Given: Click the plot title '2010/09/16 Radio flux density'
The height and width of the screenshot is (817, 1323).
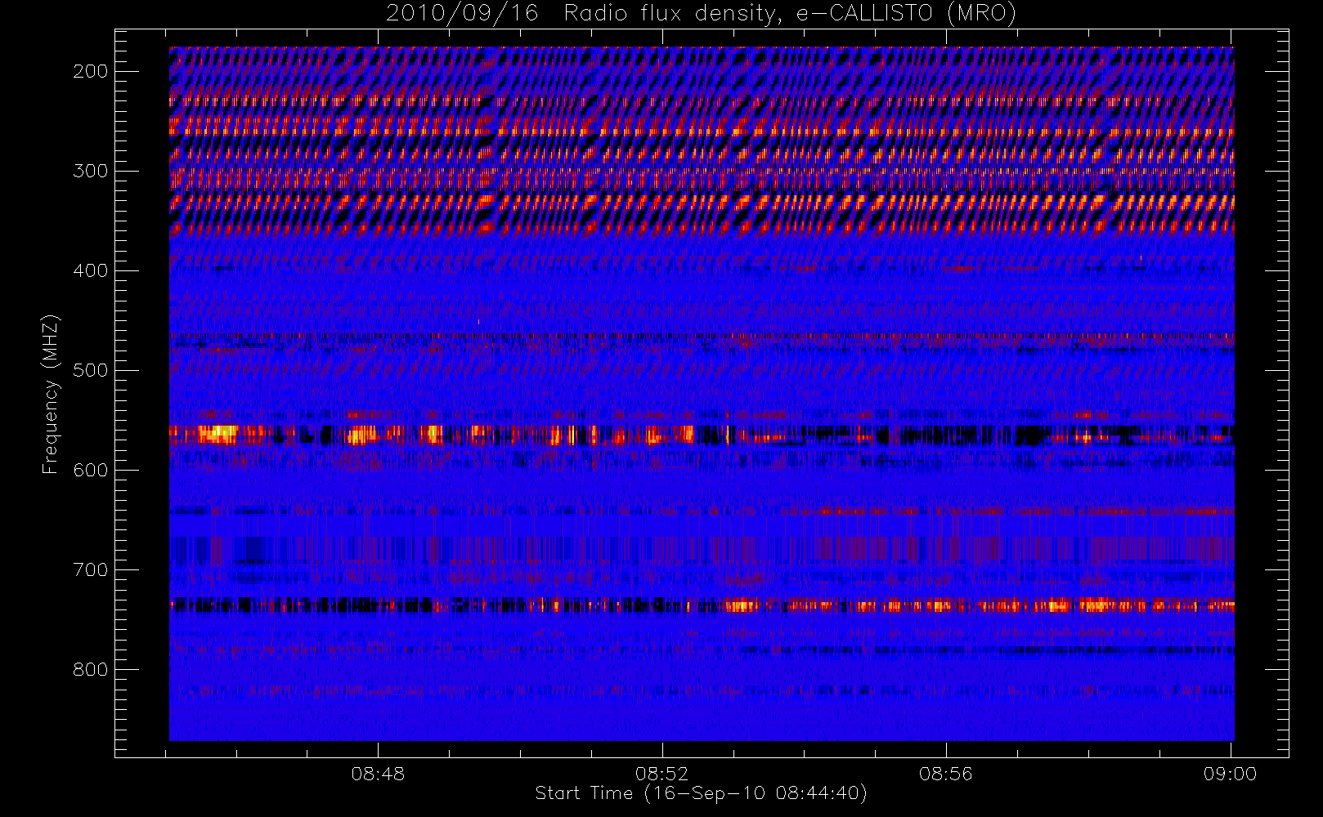Looking at the screenshot, I should [702, 14].
